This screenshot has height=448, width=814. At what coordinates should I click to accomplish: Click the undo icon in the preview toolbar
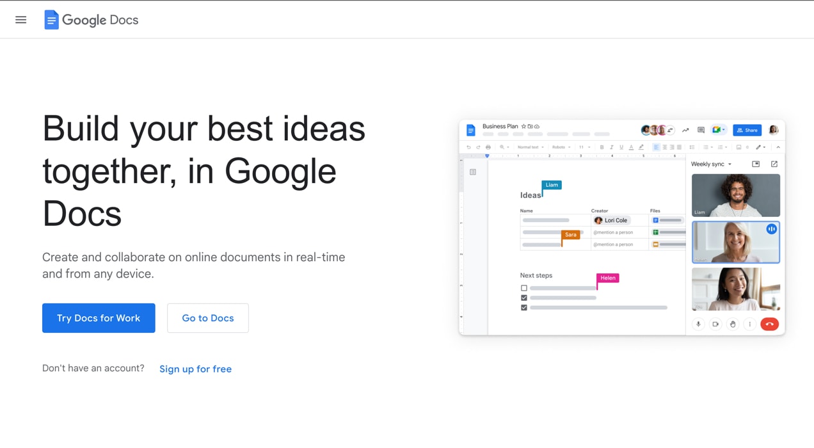(468, 147)
